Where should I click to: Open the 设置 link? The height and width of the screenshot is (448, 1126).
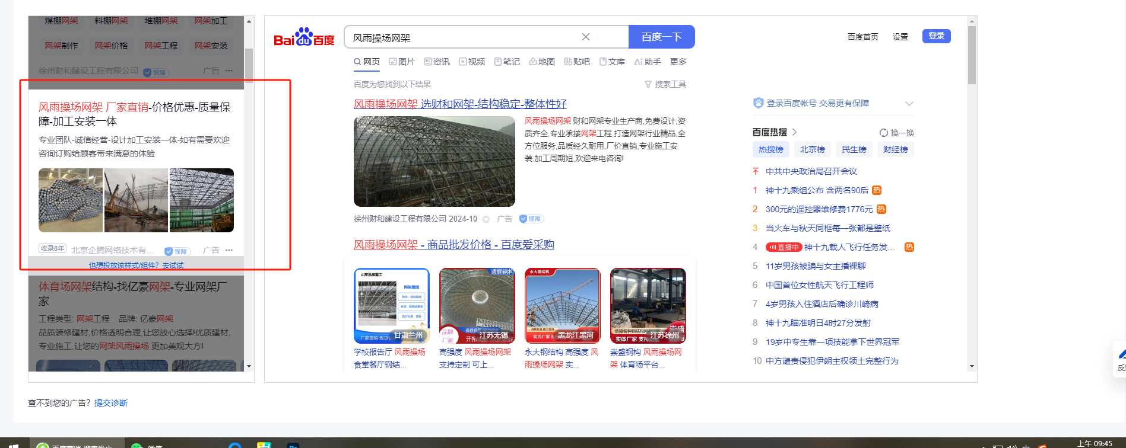(900, 37)
